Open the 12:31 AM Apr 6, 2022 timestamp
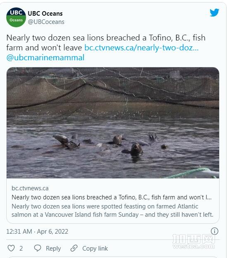This screenshot has width=227, height=258. pyautogui.click(x=37, y=232)
